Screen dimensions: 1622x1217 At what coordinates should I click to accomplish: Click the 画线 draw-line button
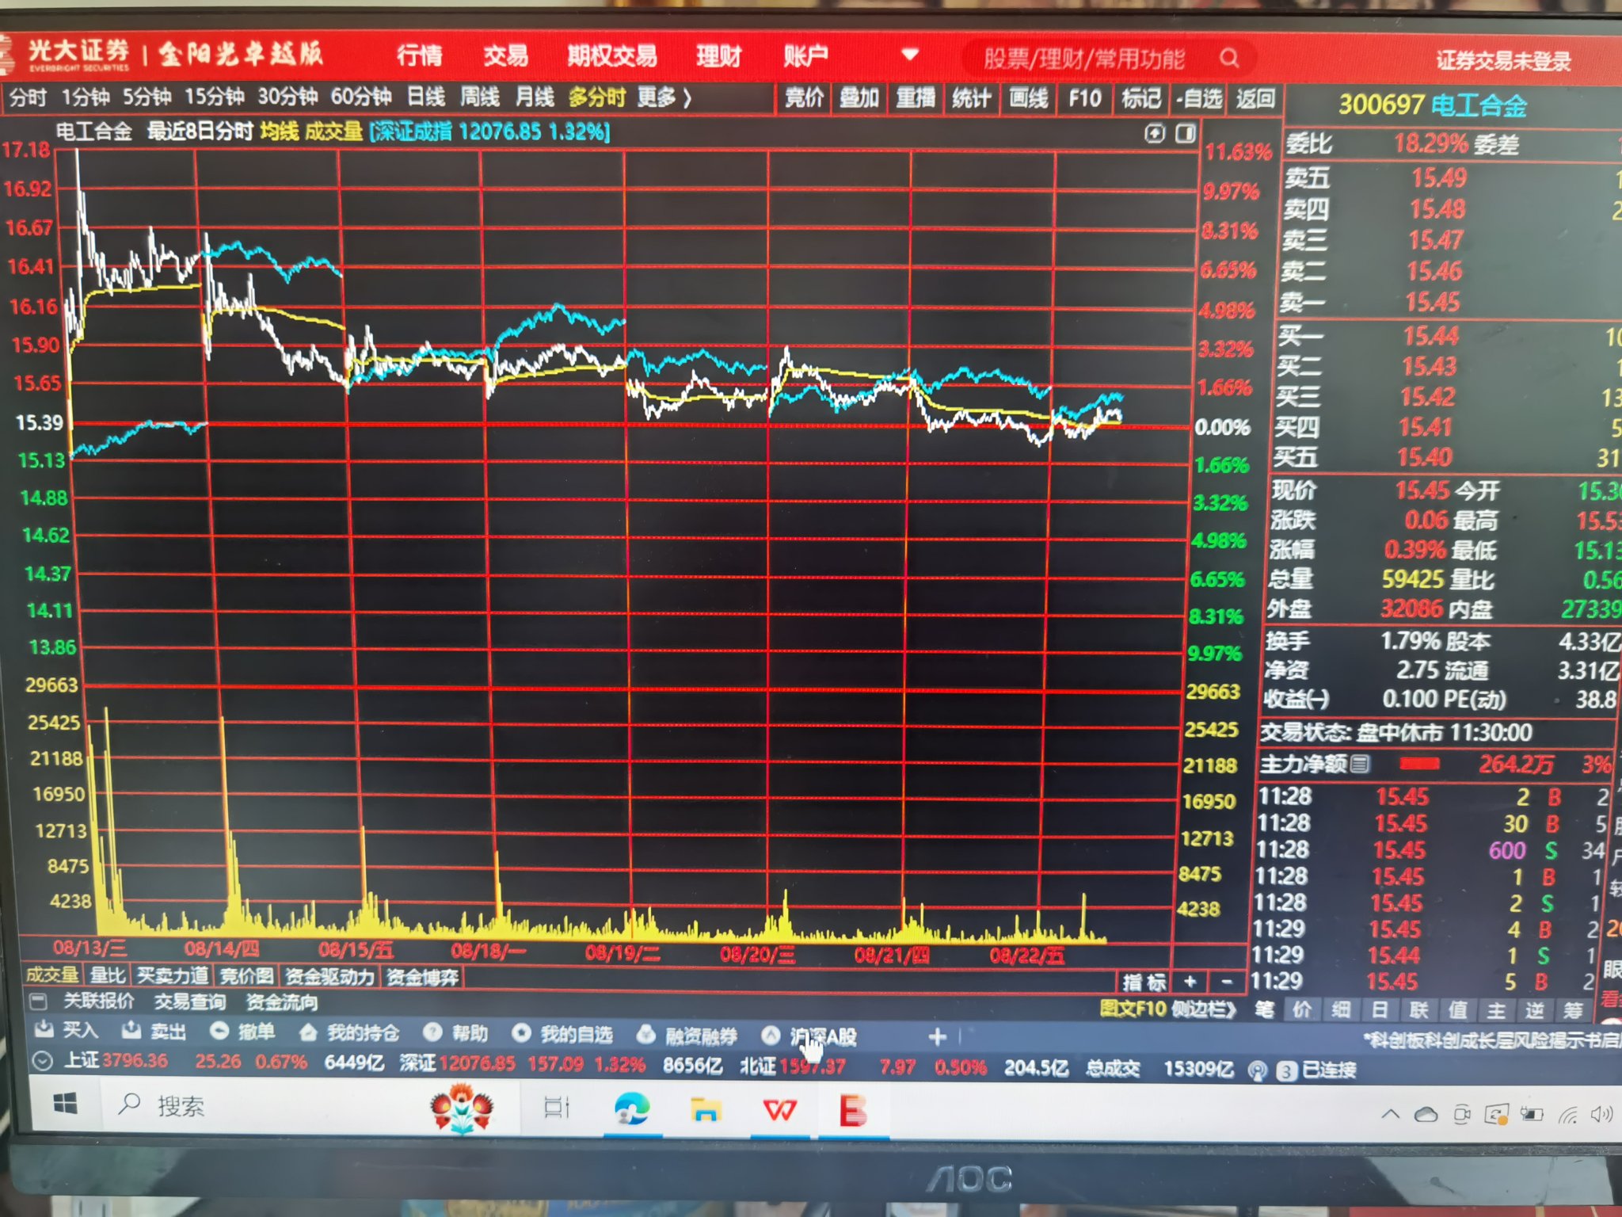pos(1029,99)
